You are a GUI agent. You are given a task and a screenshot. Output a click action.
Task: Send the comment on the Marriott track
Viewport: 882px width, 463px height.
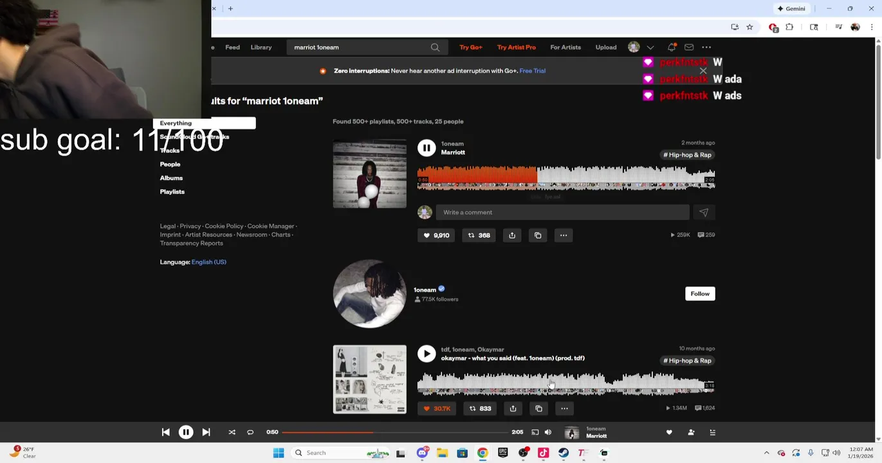point(704,212)
